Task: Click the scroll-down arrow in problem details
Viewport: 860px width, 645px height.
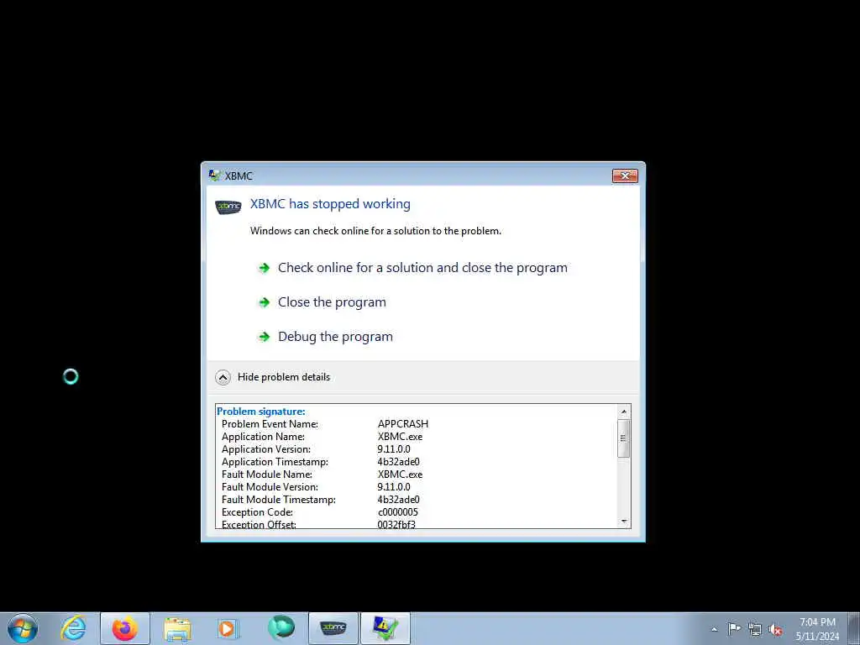Action: coord(624,521)
